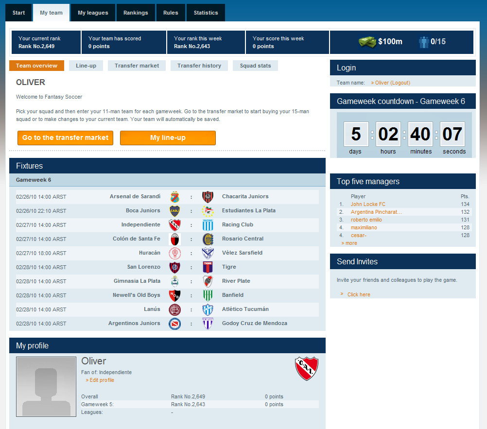Click the Chacarita Juniors club crest
Screen dimensions: 487x429
pos(208,197)
